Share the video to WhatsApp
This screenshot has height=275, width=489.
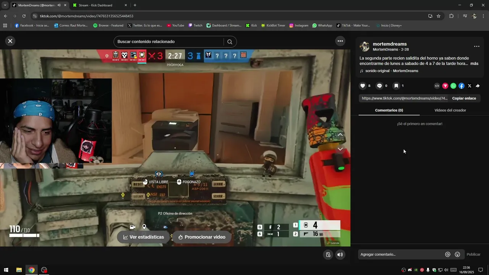453,86
